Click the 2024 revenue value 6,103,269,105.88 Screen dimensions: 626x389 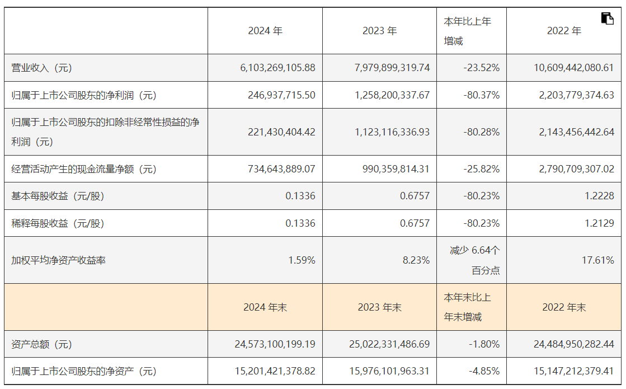[x=277, y=68]
